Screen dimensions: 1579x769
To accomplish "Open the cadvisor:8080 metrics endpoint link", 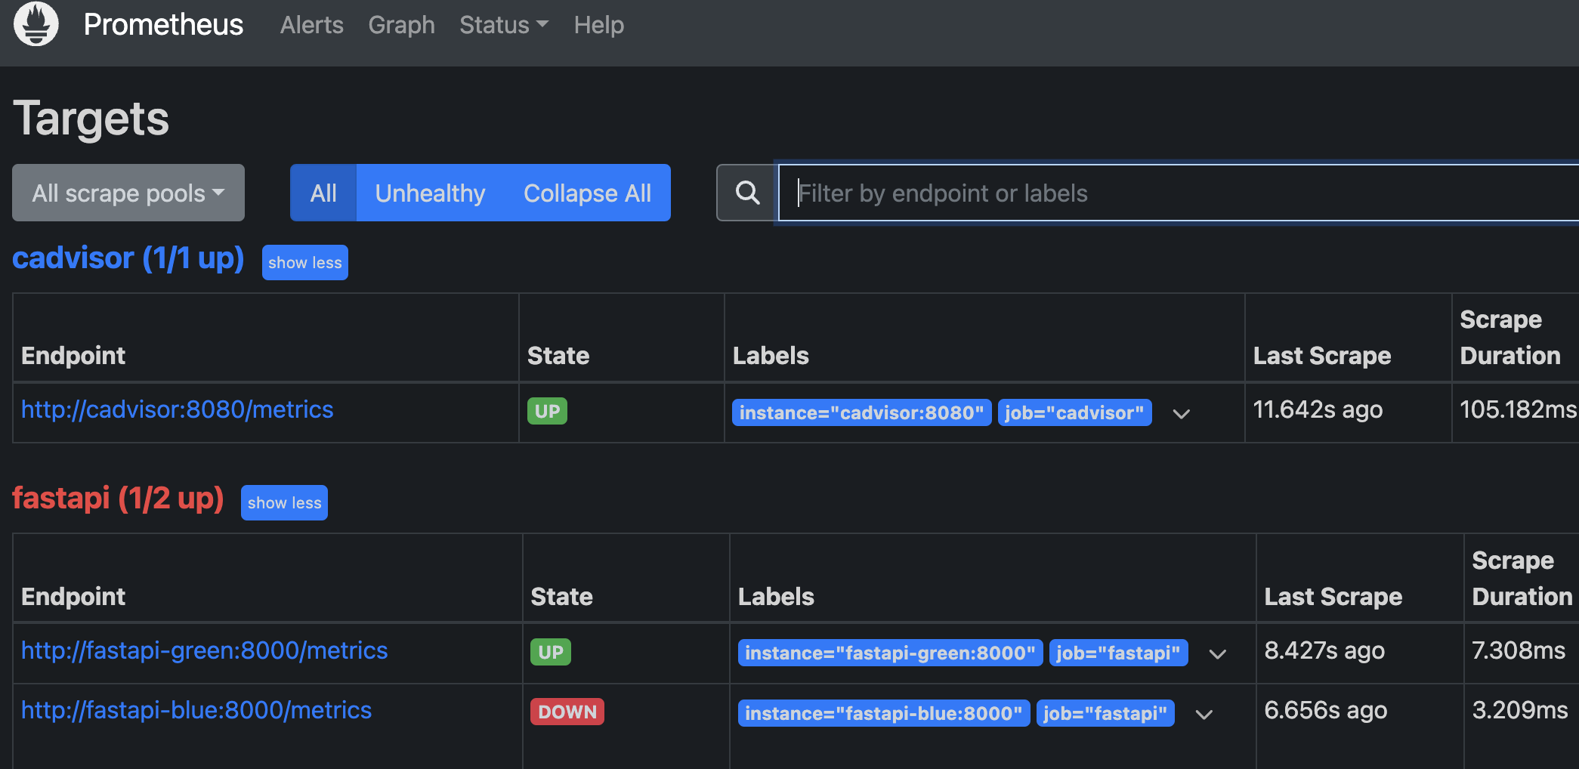I will tap(177, 409).
